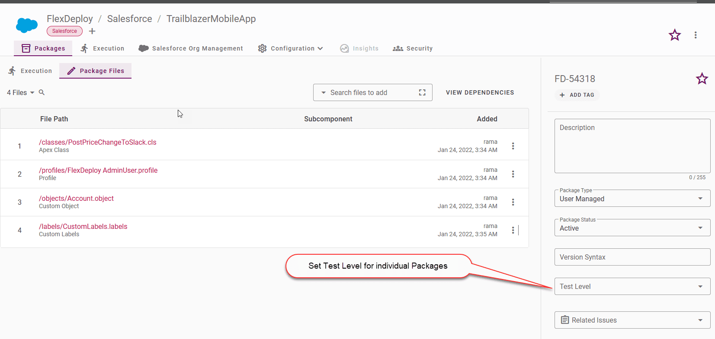Click the FlexDeploy breadcrumb
Image resolution: width=715 pixels, height=339 pixels.
(x=70, y=19)
